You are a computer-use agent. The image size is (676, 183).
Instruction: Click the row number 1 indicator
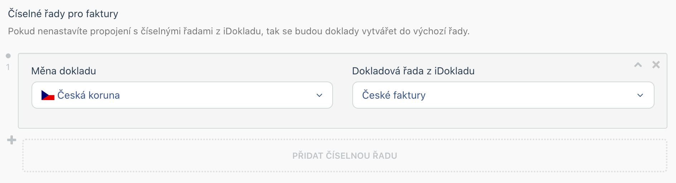tap(8, 67)
